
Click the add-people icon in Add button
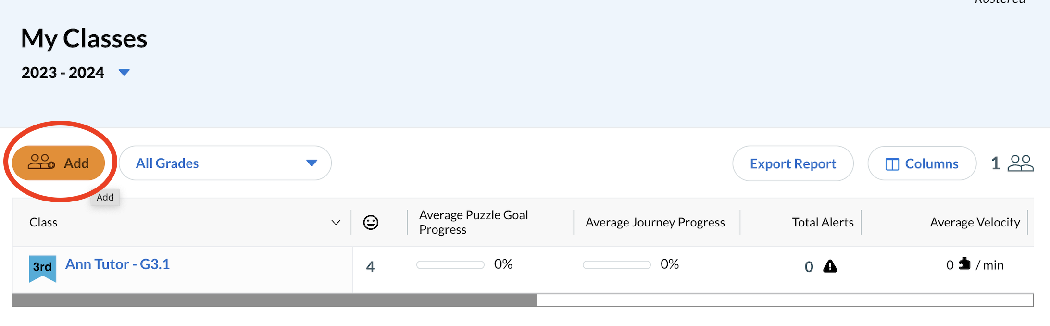(41, 162)
